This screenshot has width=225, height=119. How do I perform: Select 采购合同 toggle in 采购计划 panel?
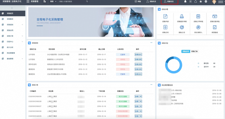186,51
